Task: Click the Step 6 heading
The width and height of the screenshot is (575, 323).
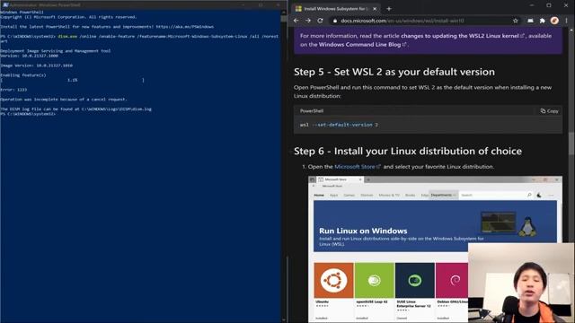Action: [x=408, y=151]
